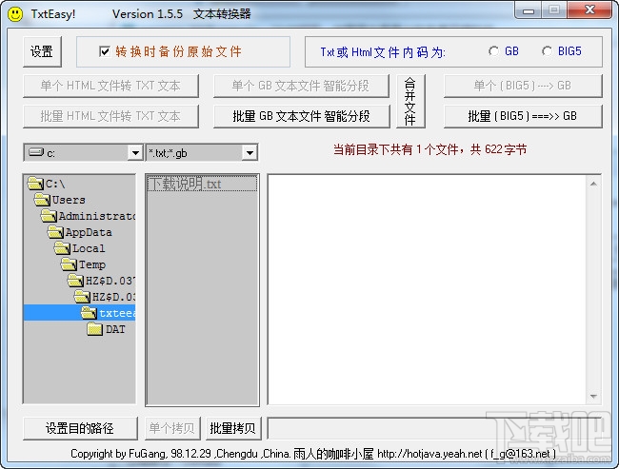Click folder icon next to Users

(x=42, y=200)
